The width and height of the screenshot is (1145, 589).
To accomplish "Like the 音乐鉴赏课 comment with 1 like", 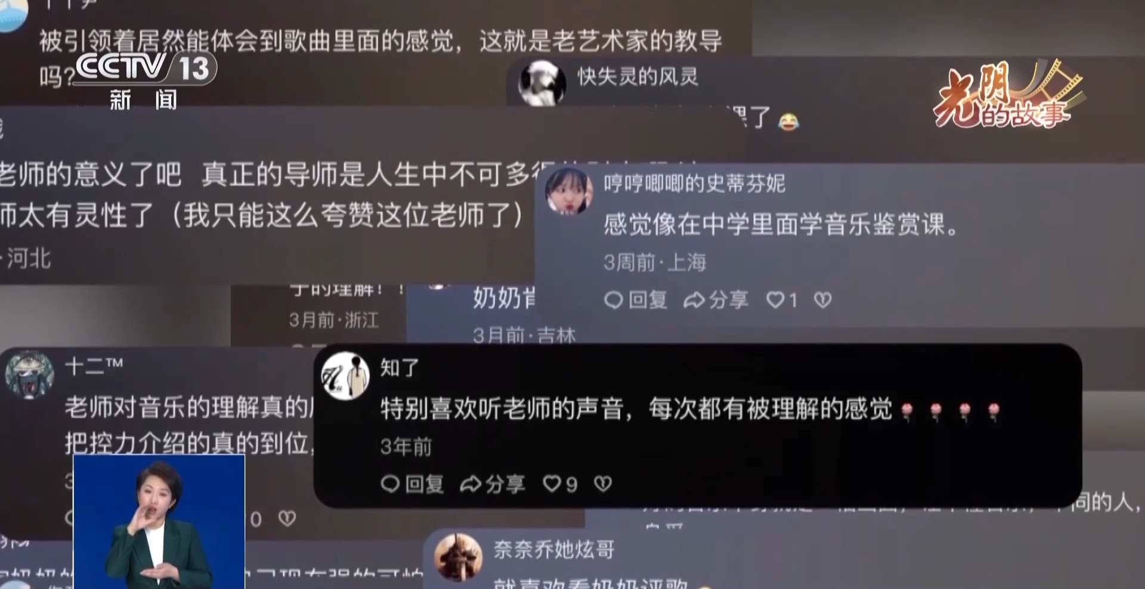I will tap(775, 300).
